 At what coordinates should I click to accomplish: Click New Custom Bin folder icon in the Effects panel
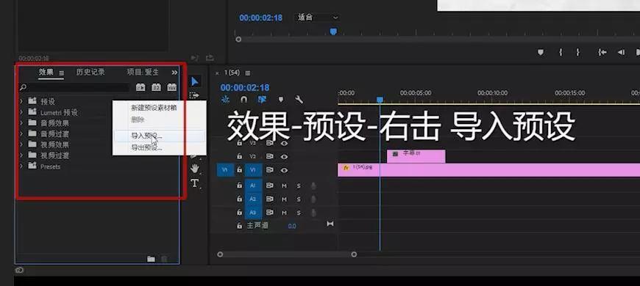pyautogui.click(x=151, y=259)
